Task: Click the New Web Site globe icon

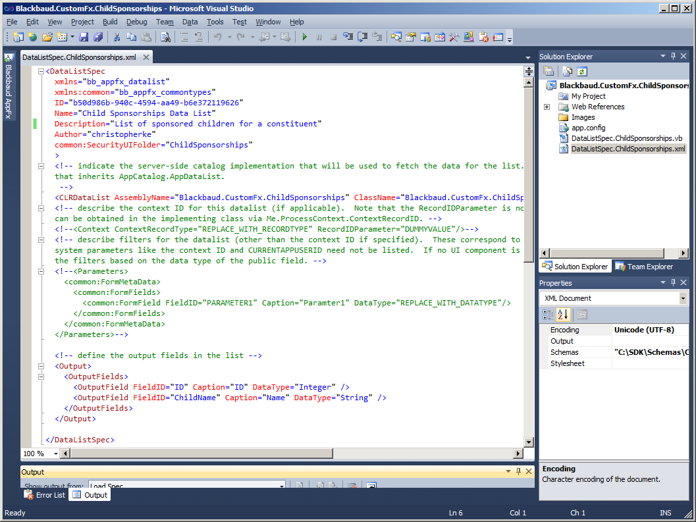Action: (32, 37)
